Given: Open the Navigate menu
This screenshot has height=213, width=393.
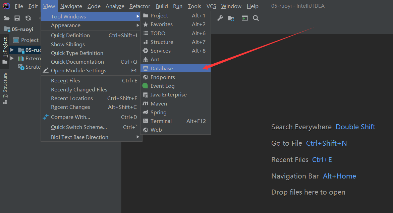Looking at the screenshot, I should (x=71, y=6).
